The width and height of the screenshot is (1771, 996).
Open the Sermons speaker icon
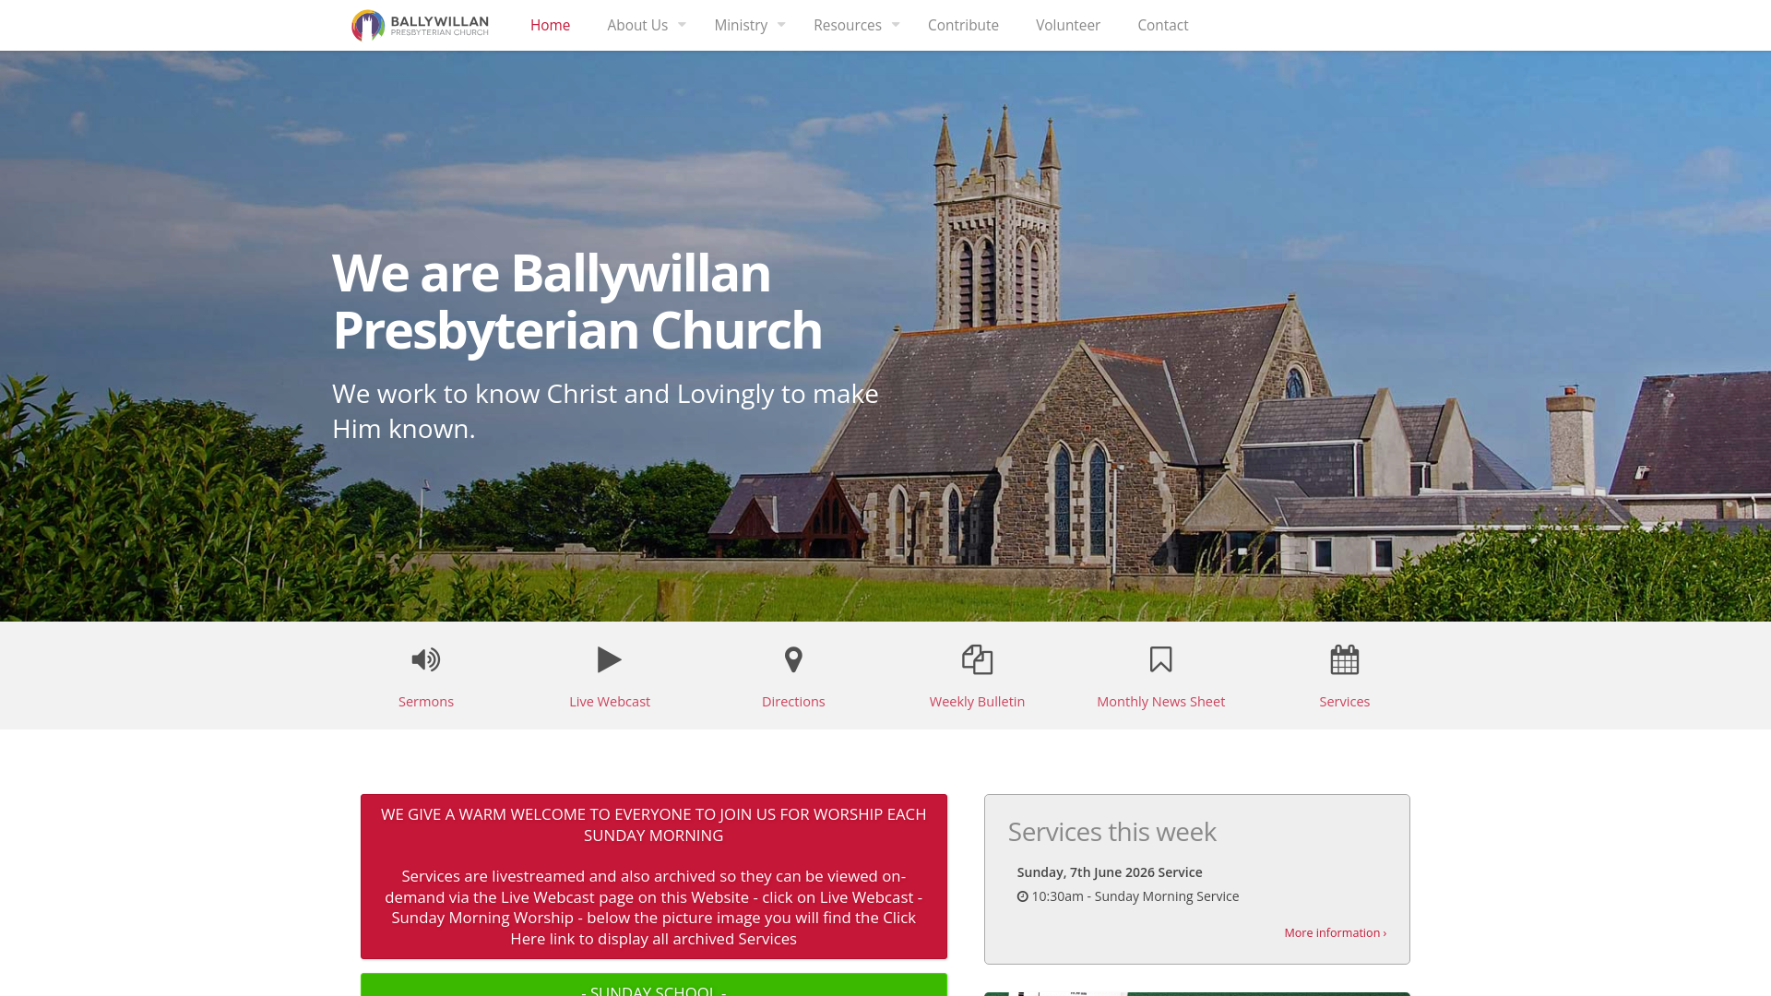click(x=426, y=659)
